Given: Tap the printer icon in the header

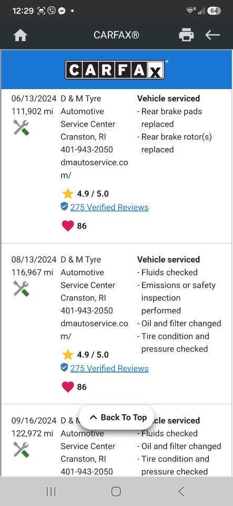Looking at the screenshot, I should coord(186,35).
